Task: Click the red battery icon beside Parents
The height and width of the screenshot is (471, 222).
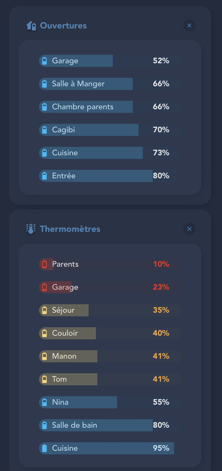Action: click(44, 264)
